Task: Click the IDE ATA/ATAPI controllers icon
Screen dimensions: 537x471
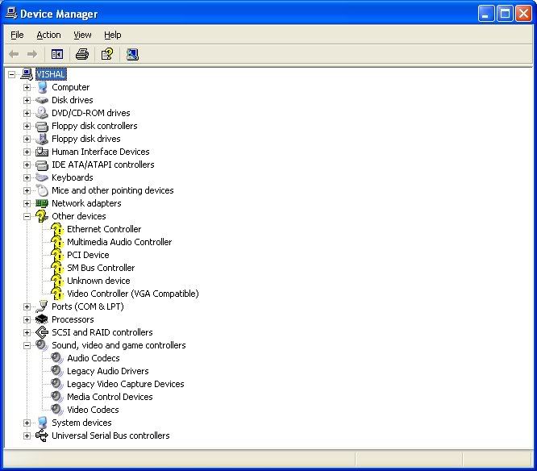Action: pyautogui.click(x=42, y=165)
